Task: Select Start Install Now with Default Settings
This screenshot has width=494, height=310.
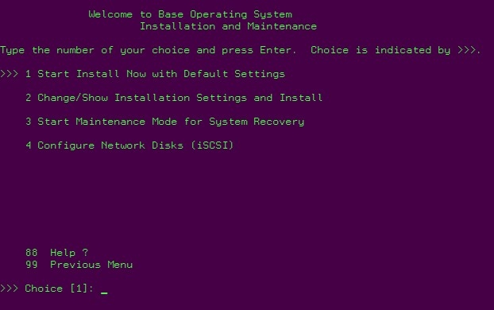Action: tap(155, 74)
